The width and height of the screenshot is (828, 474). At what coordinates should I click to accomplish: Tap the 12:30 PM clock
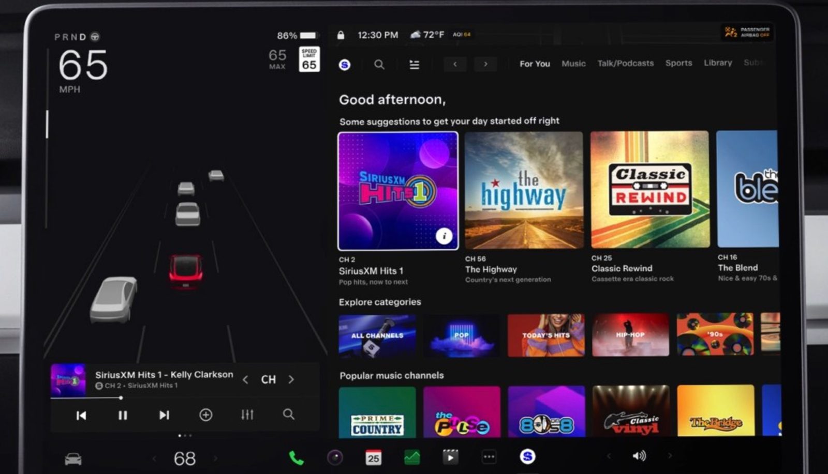pos(378,35)
